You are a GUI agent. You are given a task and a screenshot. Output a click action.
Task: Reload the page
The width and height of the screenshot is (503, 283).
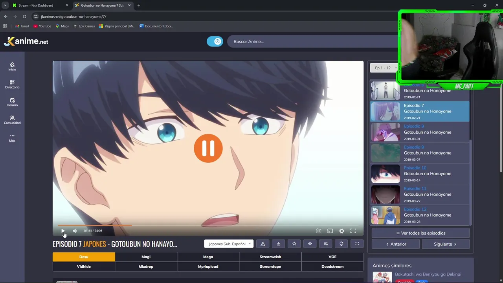[x=24, y=17]
